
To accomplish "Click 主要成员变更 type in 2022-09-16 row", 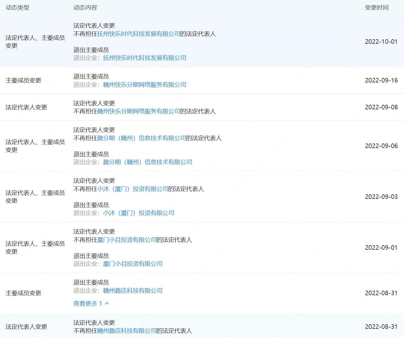I will (23, 81).
